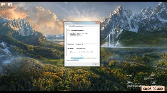Click the certificate icon beside Сведения о сертификате
Image resolution: width=167 pixels, height=93 pixels.
coord(68,30)
